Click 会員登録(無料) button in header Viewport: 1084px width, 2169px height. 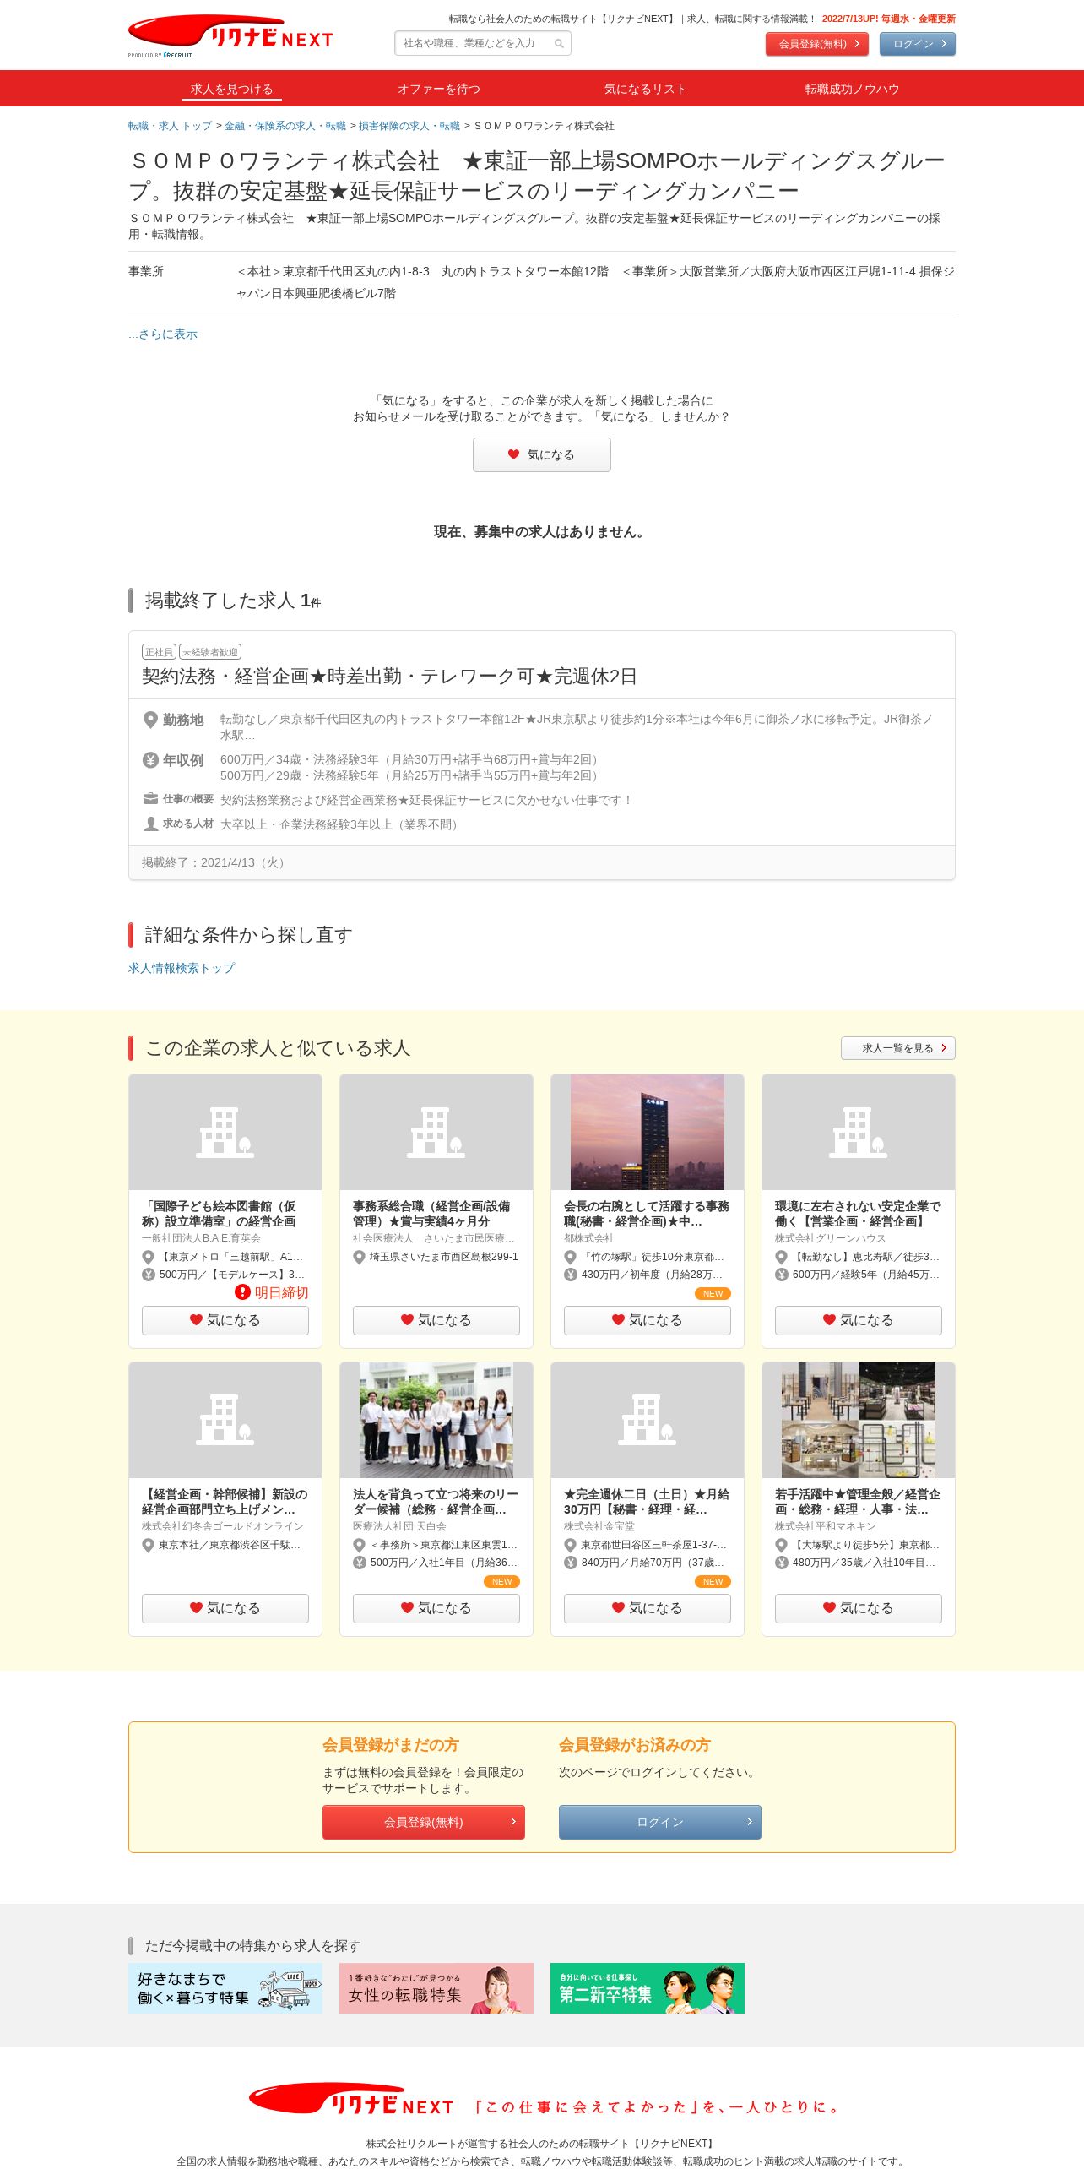point(817,44)
